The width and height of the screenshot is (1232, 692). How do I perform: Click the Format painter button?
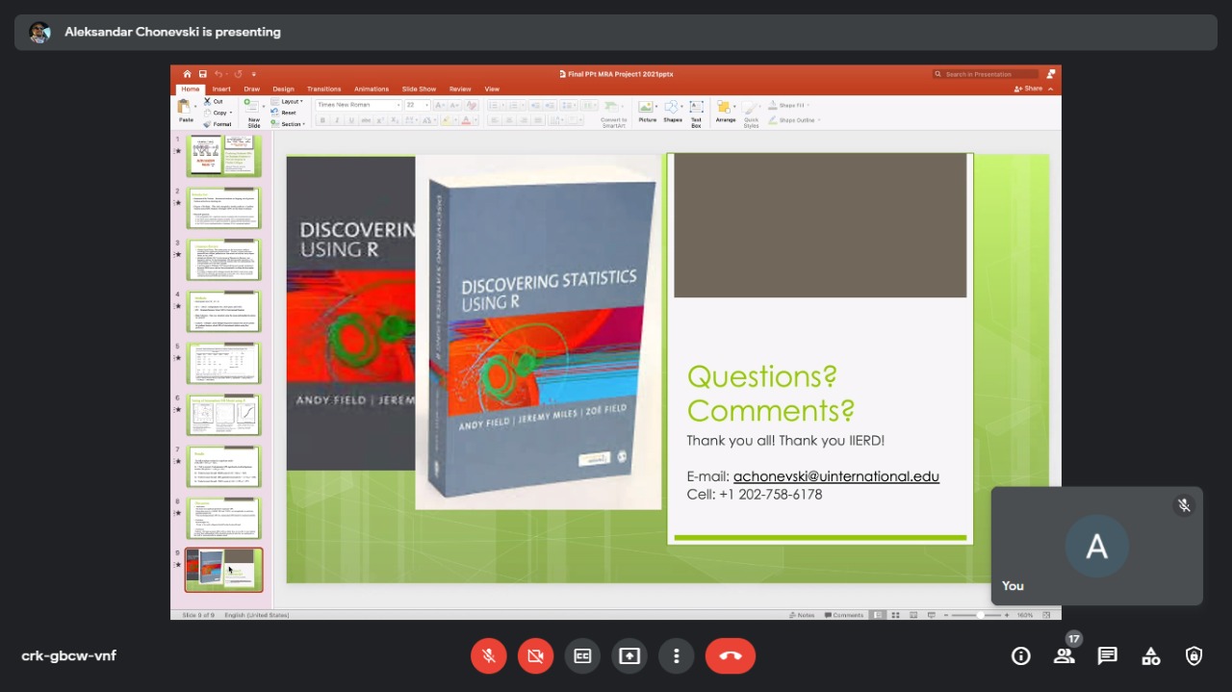[x=217, y=124]
